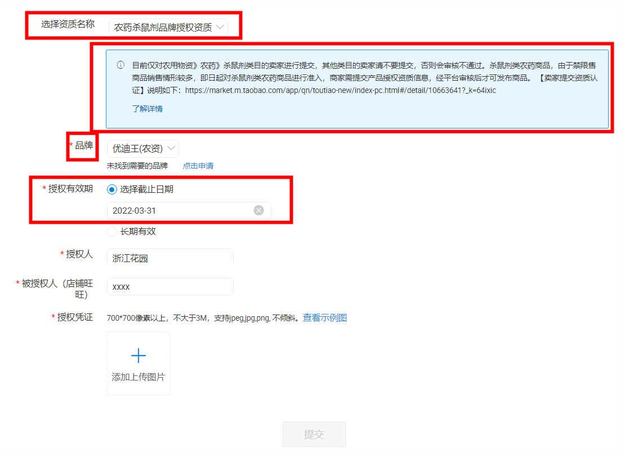Open the 查看示例图 link
The width and height of the screenshot is (625, 456).
click(325, 317)
